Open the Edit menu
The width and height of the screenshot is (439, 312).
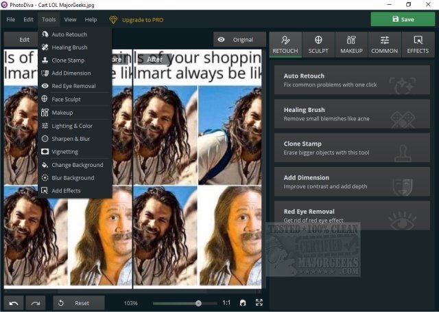28,20
